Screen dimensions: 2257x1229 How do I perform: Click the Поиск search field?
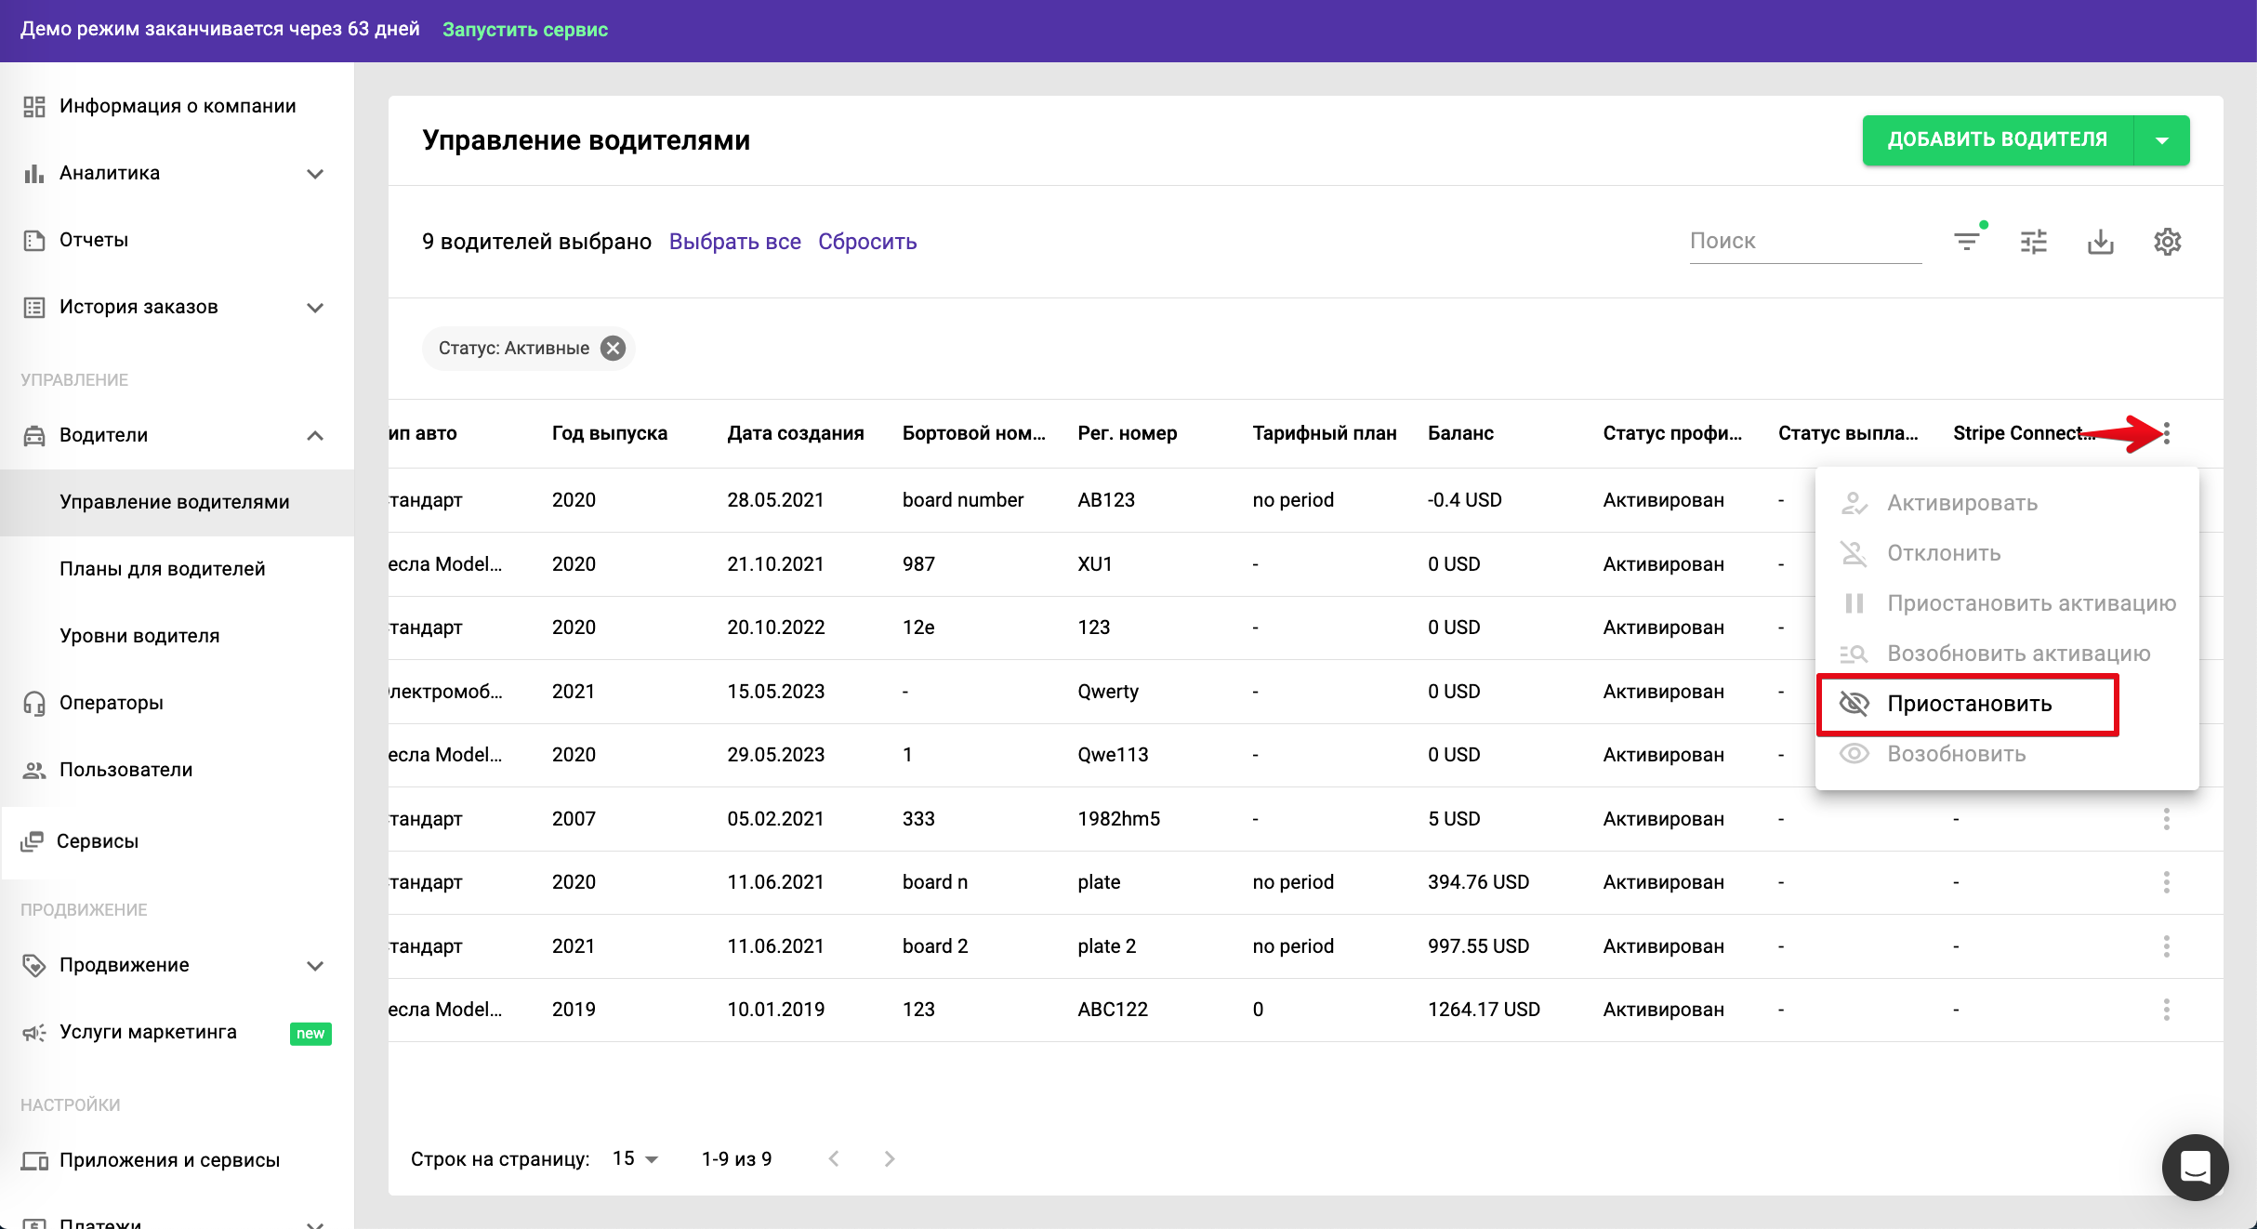(x=1804, y=242)
